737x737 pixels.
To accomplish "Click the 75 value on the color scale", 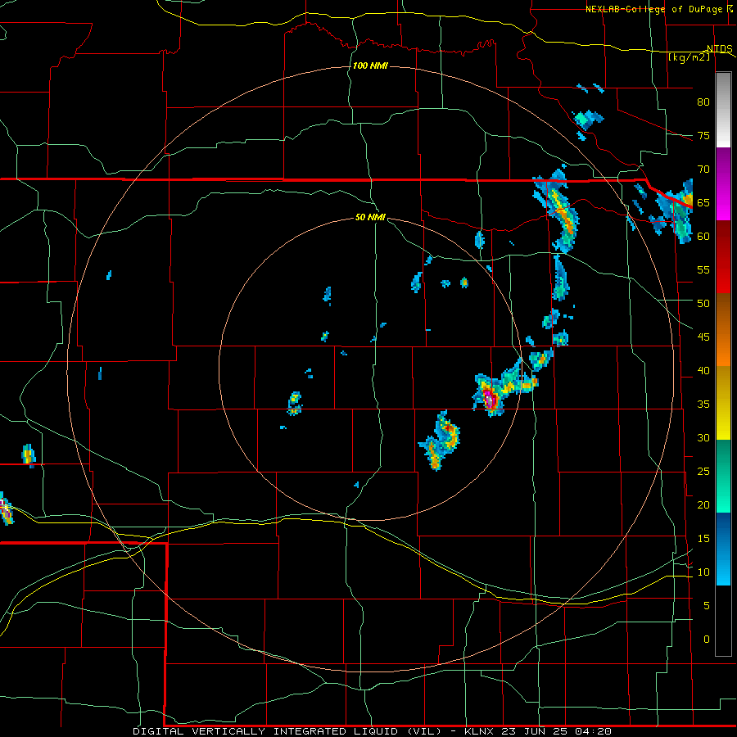I will (x=703, y=136).
